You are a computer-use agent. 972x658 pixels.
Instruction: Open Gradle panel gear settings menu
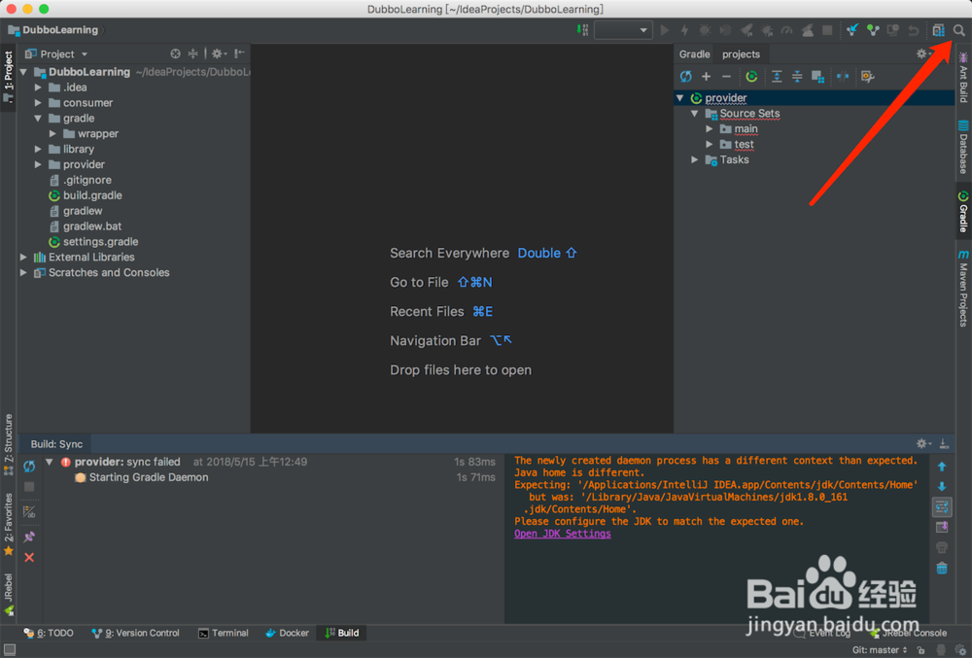(923, 53)
